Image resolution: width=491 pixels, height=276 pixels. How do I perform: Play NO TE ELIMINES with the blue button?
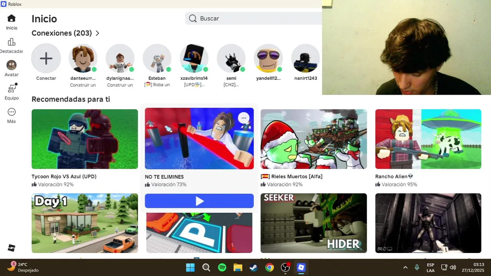(199, 201)
